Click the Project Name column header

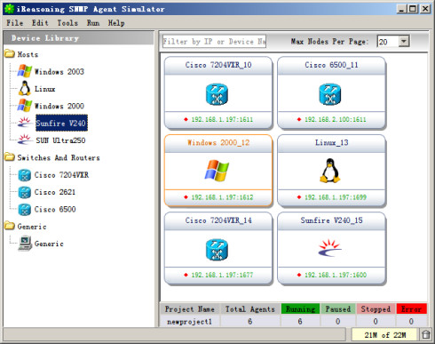pyautogui.click(x=189, y=309)
